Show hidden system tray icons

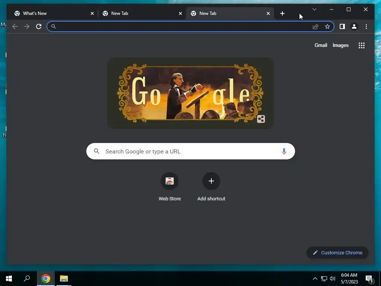click(315, 279)
